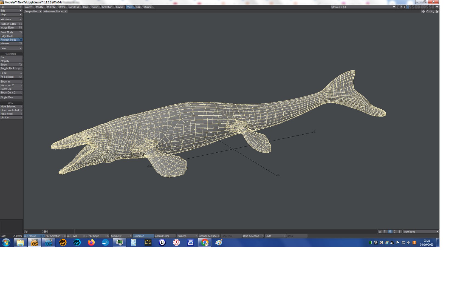Screen dimensions: 474x296
Task: Select AC: Pivot action center mode
Action: pyautogui.click(x=77, y=236)
